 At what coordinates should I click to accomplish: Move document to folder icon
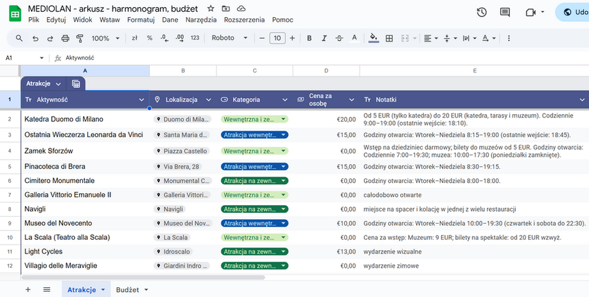[x=225, y=8]
